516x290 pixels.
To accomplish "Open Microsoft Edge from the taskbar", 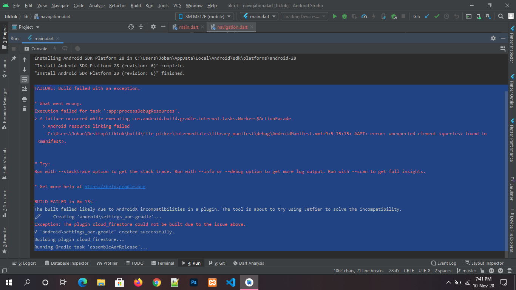I will [x=82, y=282].
